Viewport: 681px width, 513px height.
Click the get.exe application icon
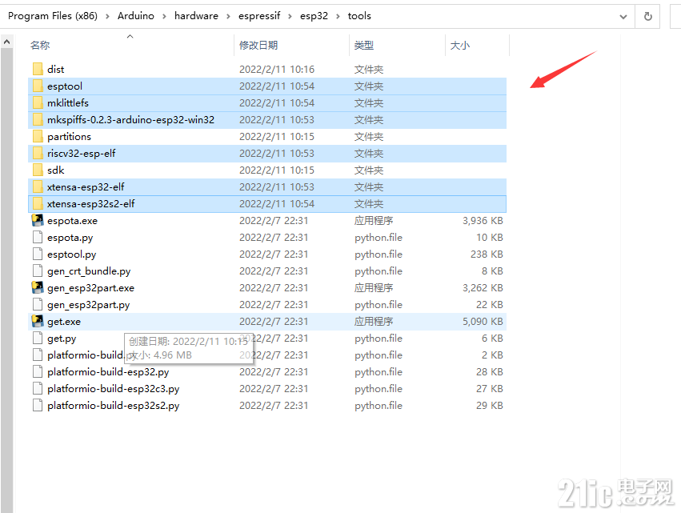[38, 322]
